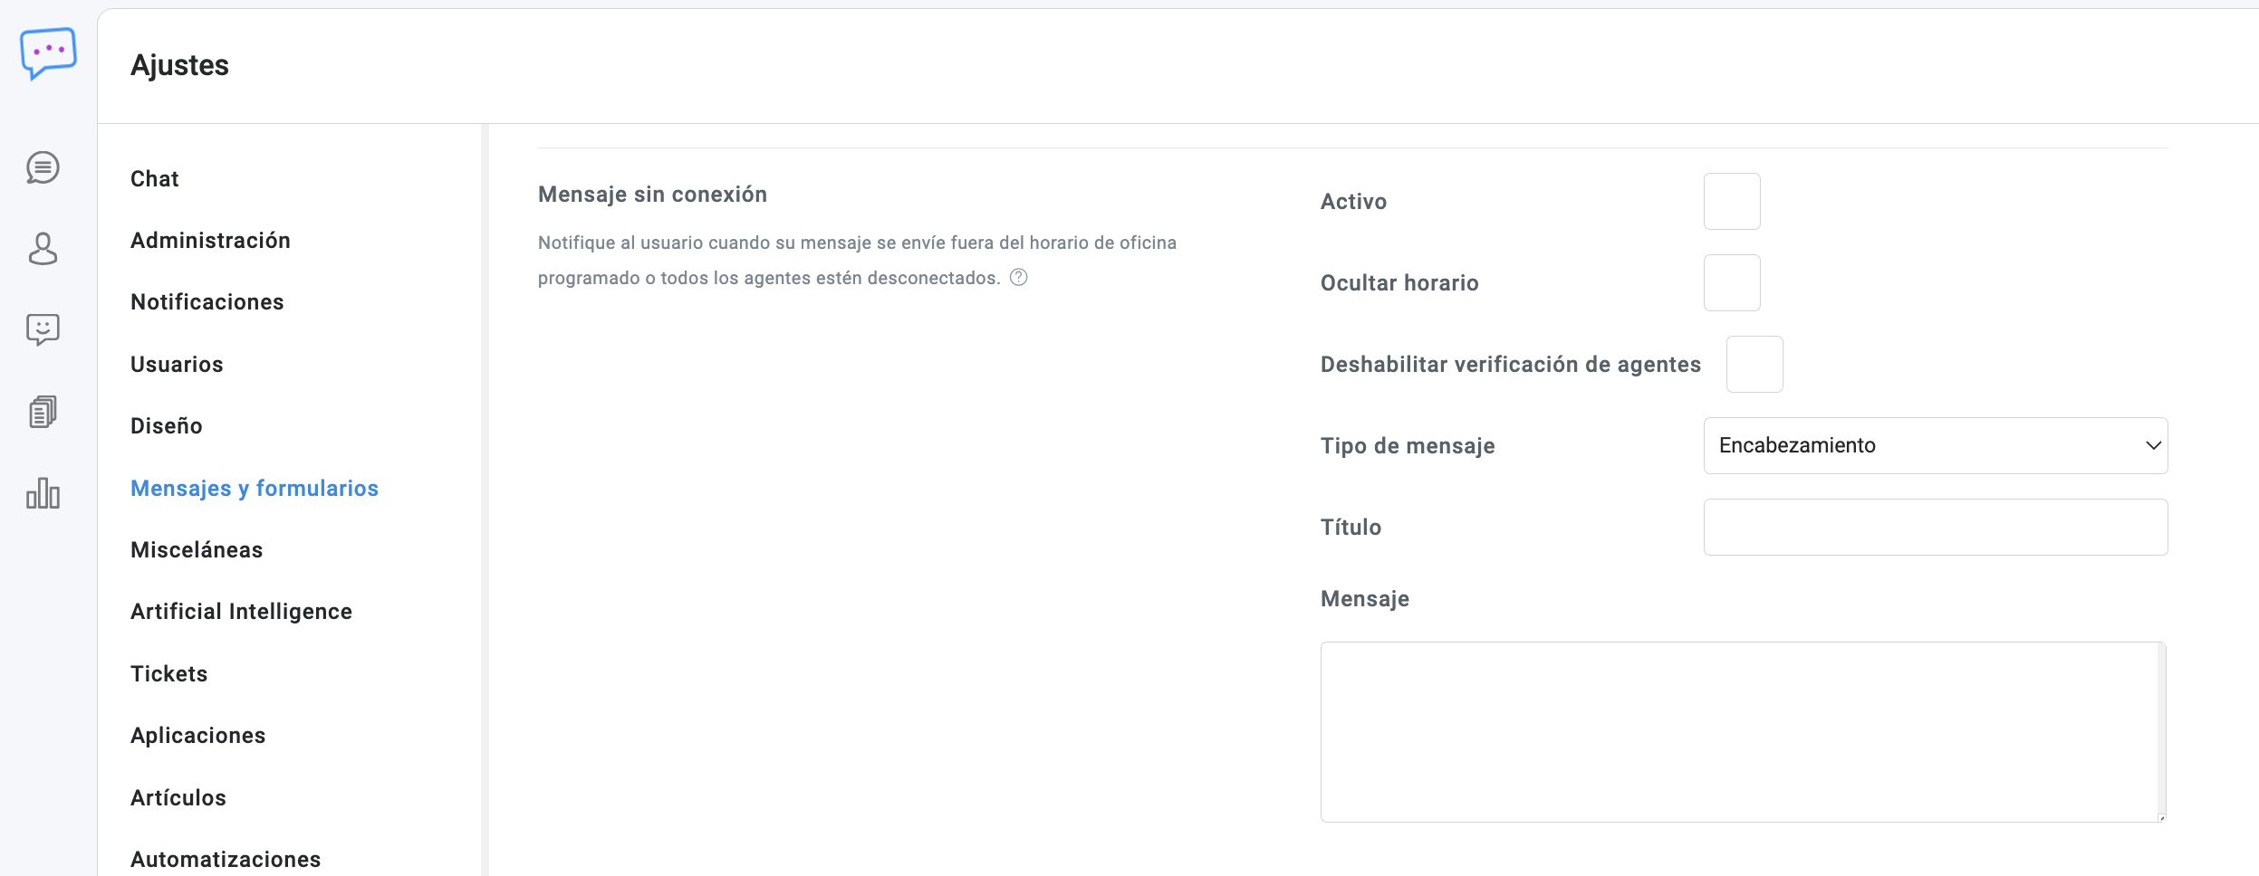The width and height of the screenshot is (2259, 876).
Task: Check Deshabilitar verificación de agentes box
Action: (x=1754, y=365)
